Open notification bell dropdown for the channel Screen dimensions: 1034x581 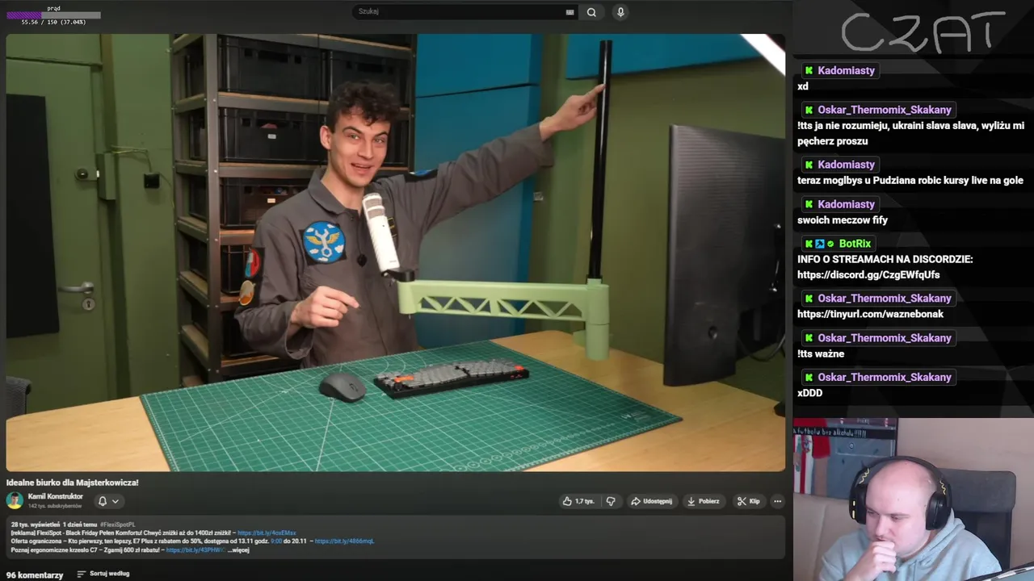108,501
